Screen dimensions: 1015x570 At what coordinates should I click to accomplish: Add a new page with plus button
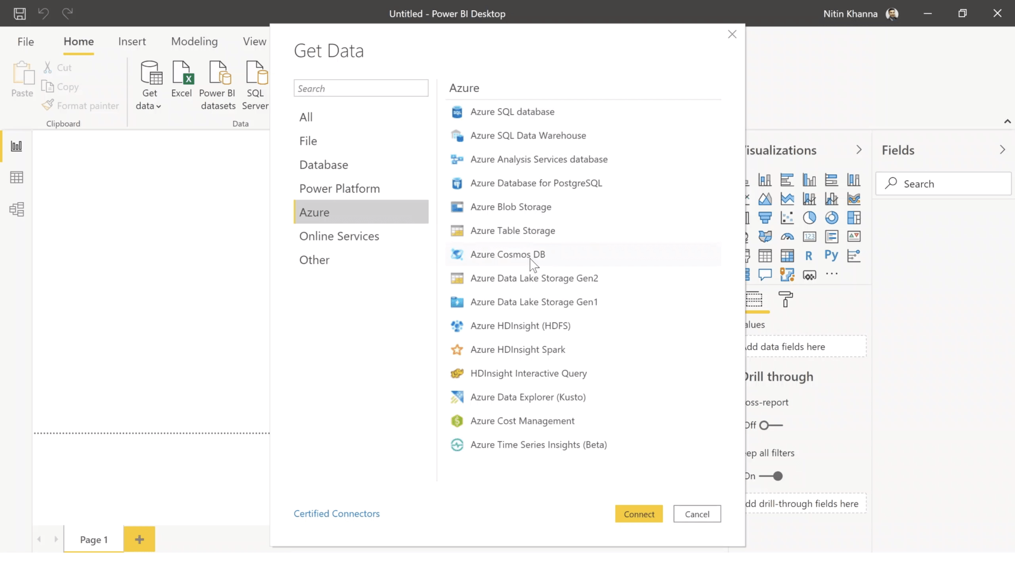click(x=139, y=539)
